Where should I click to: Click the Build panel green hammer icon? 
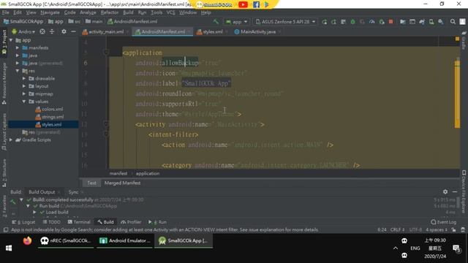(x=12, y=202)
